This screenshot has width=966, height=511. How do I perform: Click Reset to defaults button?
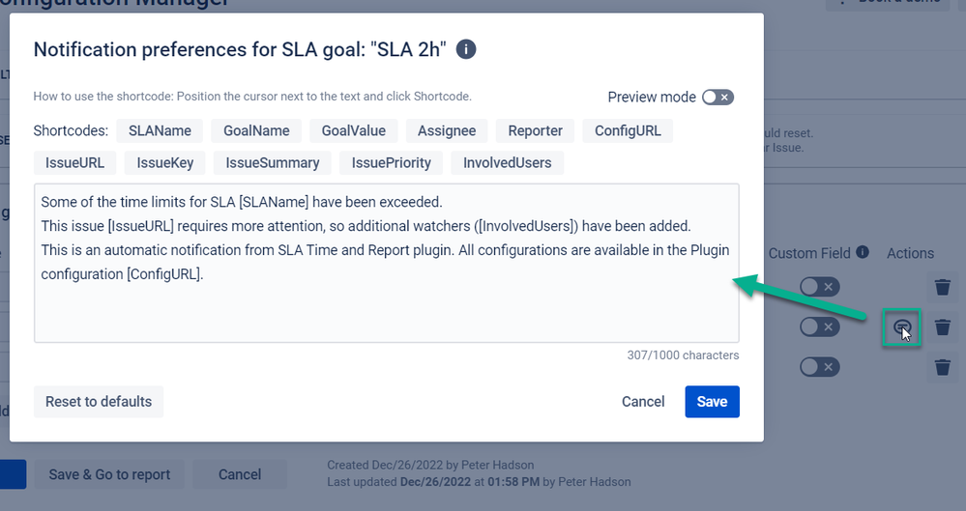point(99,402)
